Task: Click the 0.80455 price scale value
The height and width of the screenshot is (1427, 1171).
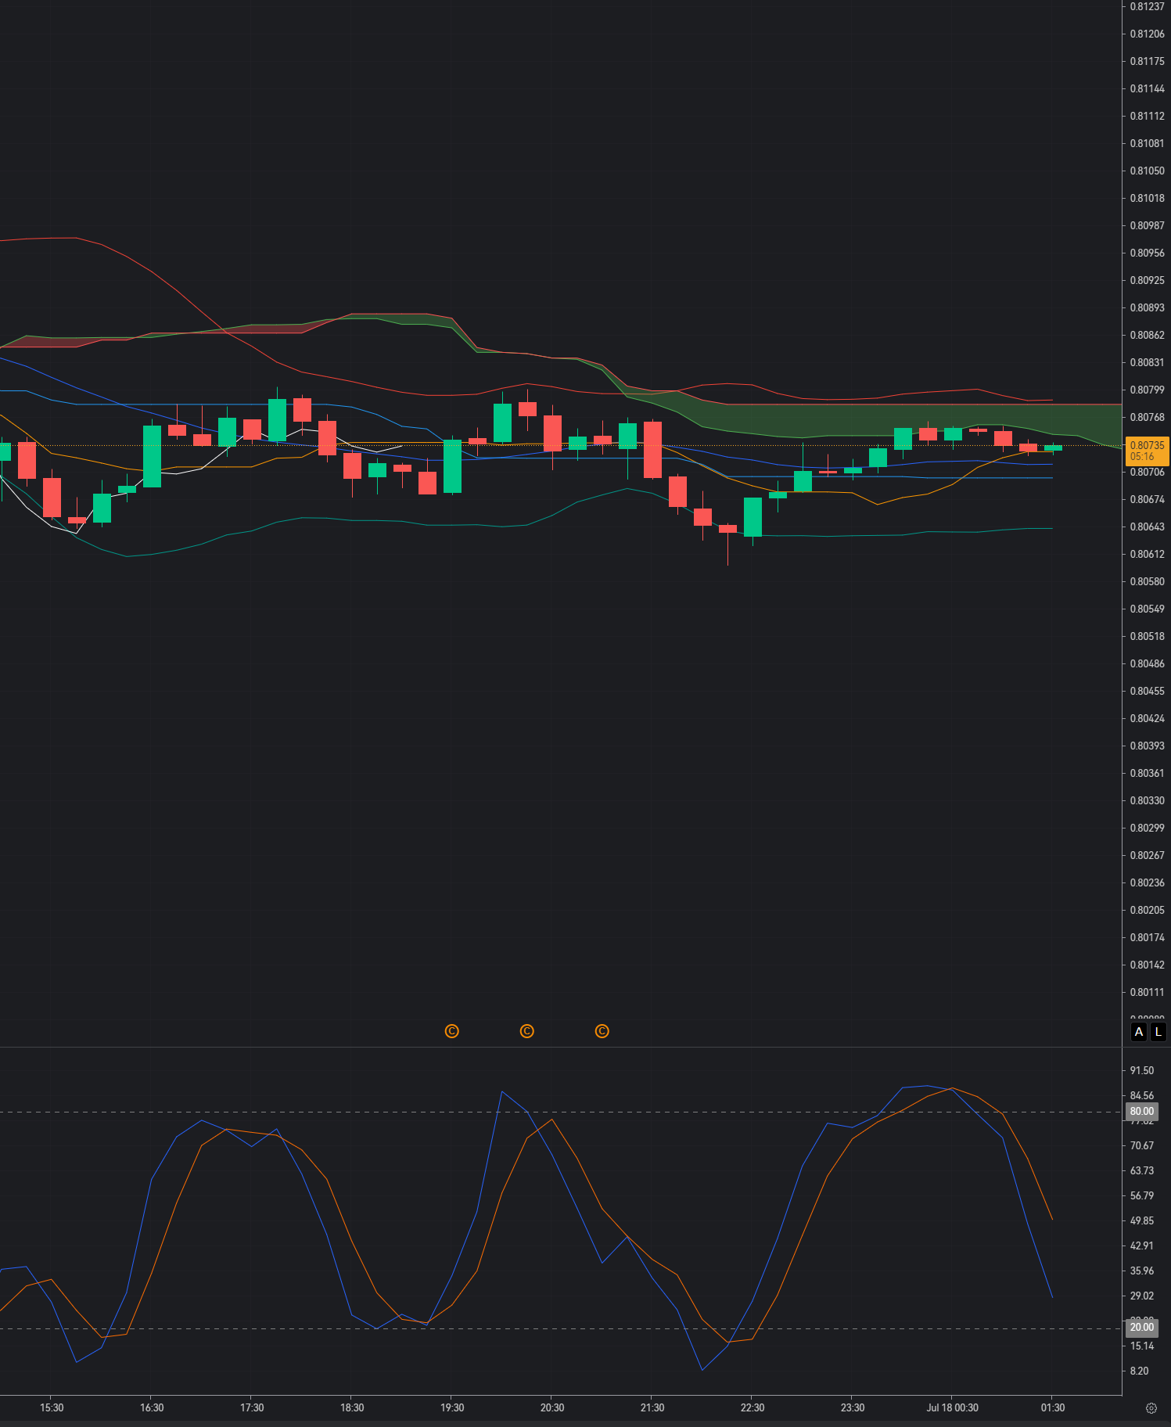Action: [1147, 691]
